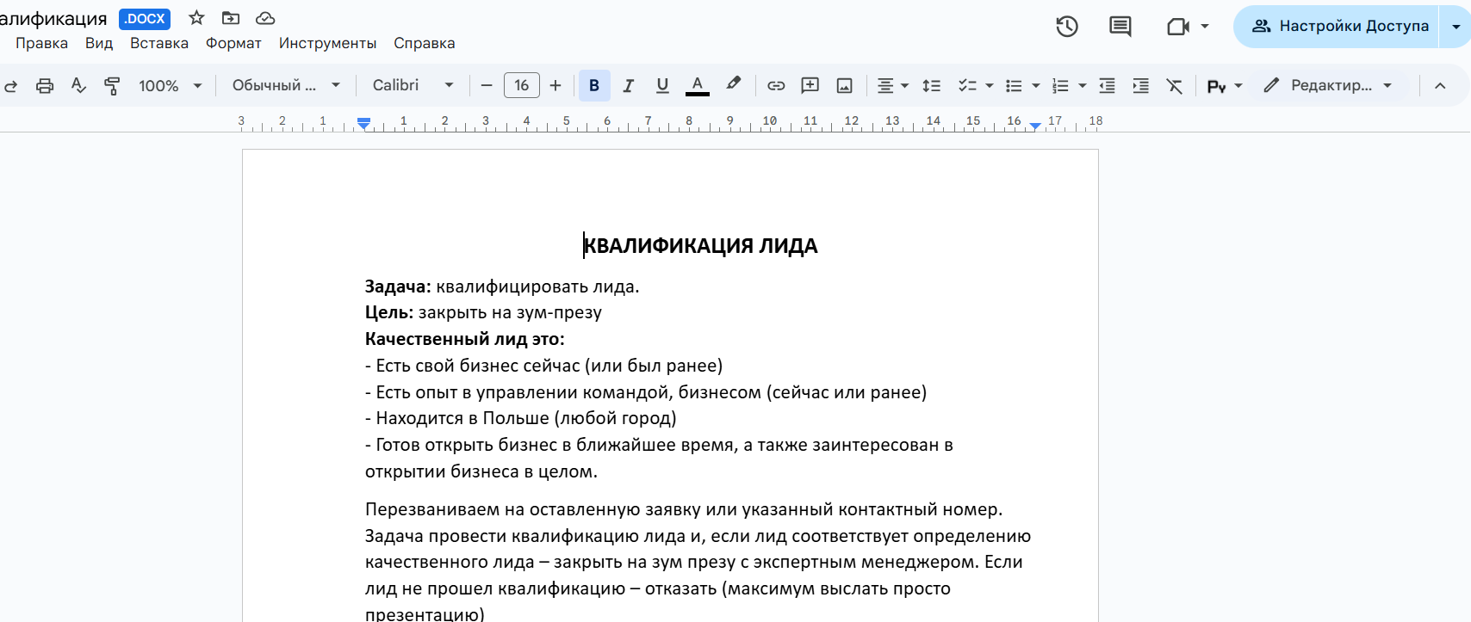Click the left indent ruler marker
The image size is (1471, 622).
click(x=364, y=124)
